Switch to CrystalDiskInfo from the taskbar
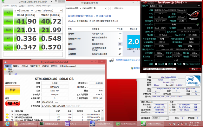This screenshot has width=203, height=127. point(101,124)
